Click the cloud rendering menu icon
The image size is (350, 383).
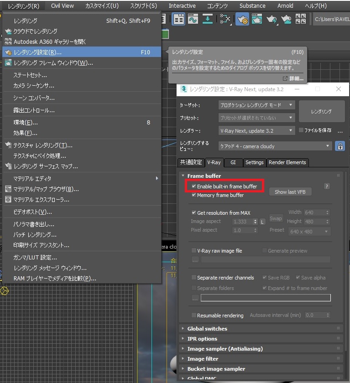8,31
